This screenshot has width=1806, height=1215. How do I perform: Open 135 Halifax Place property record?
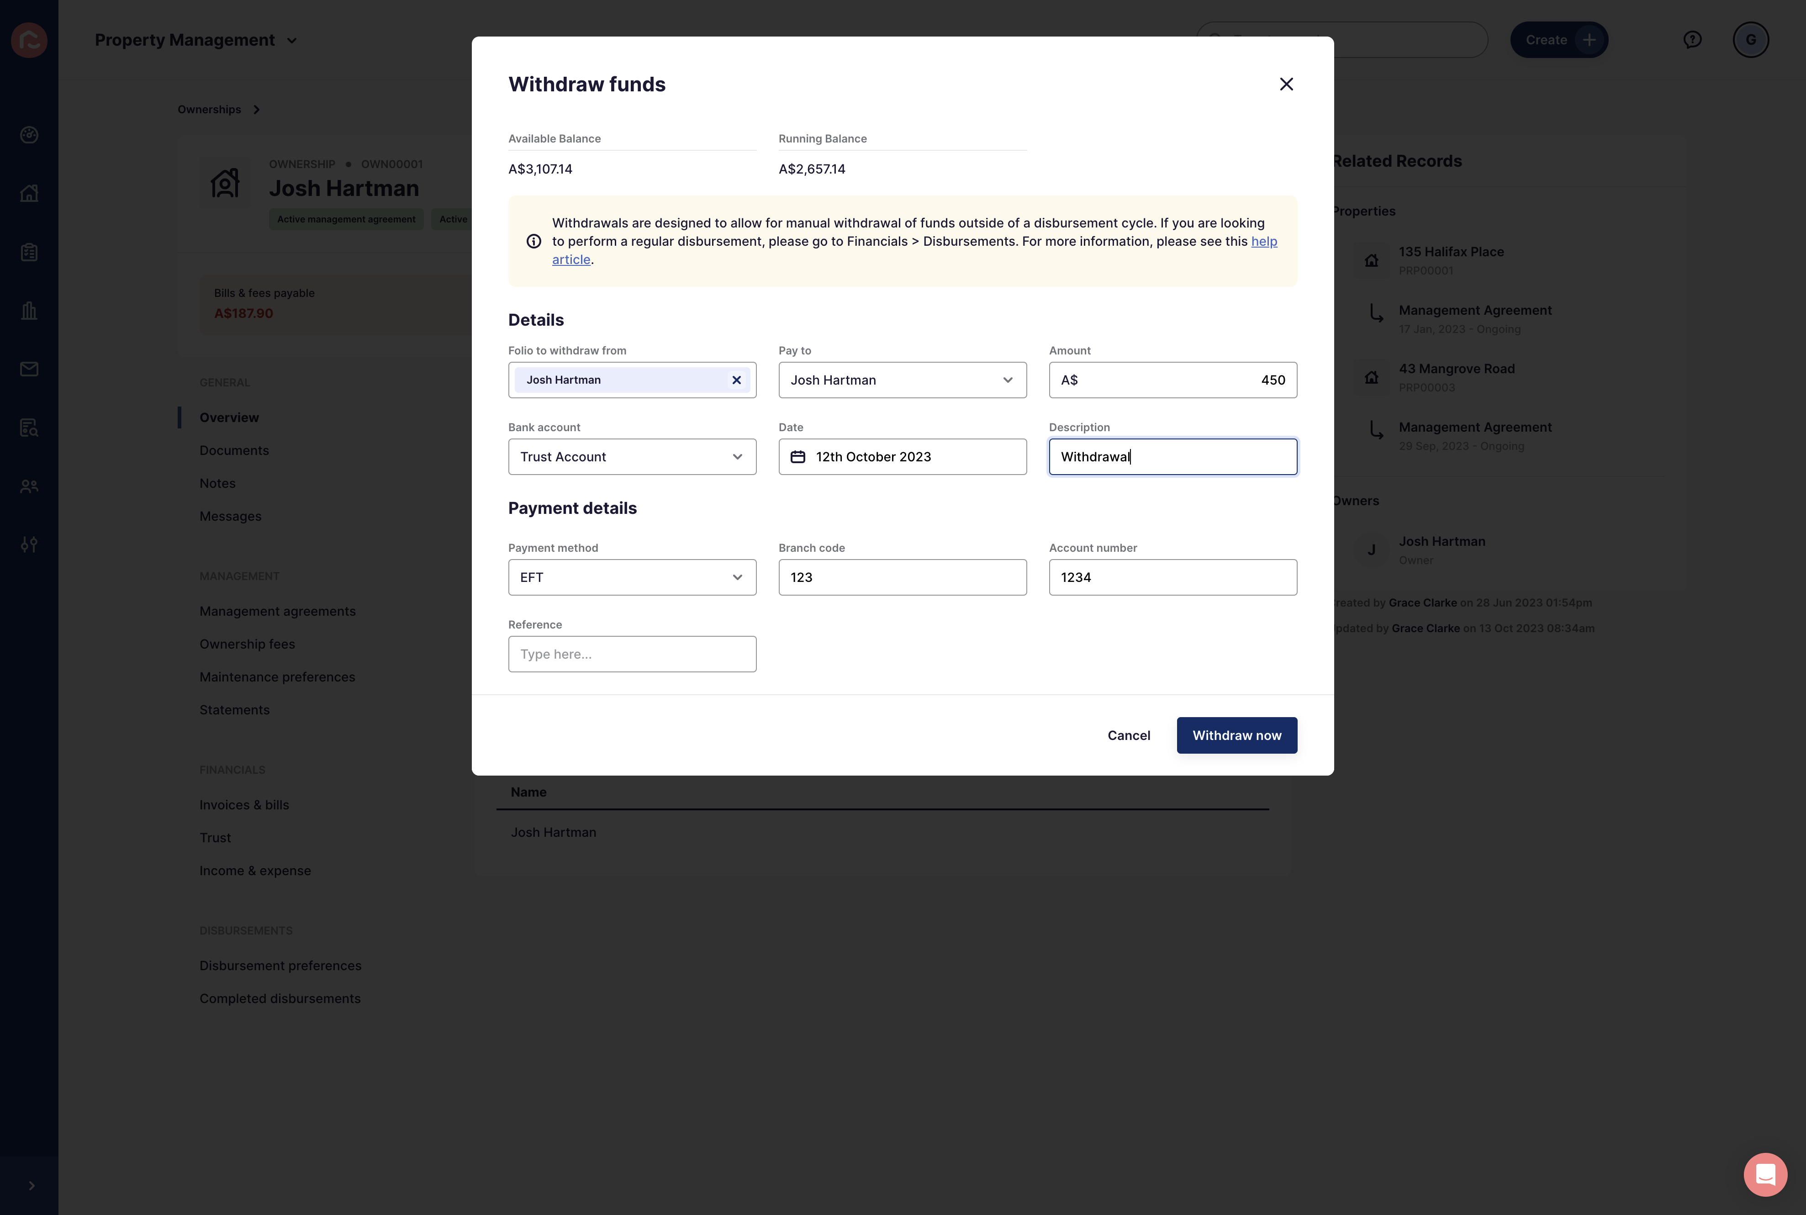point(1450,252)
